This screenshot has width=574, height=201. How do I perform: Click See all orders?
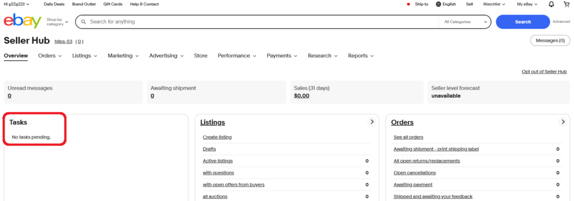408,137
